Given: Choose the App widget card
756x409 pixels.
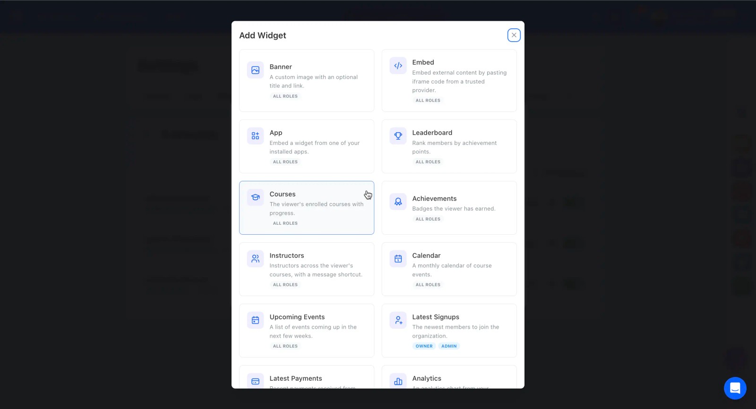Looking at the screenshot, I should (x=307, y=146).
